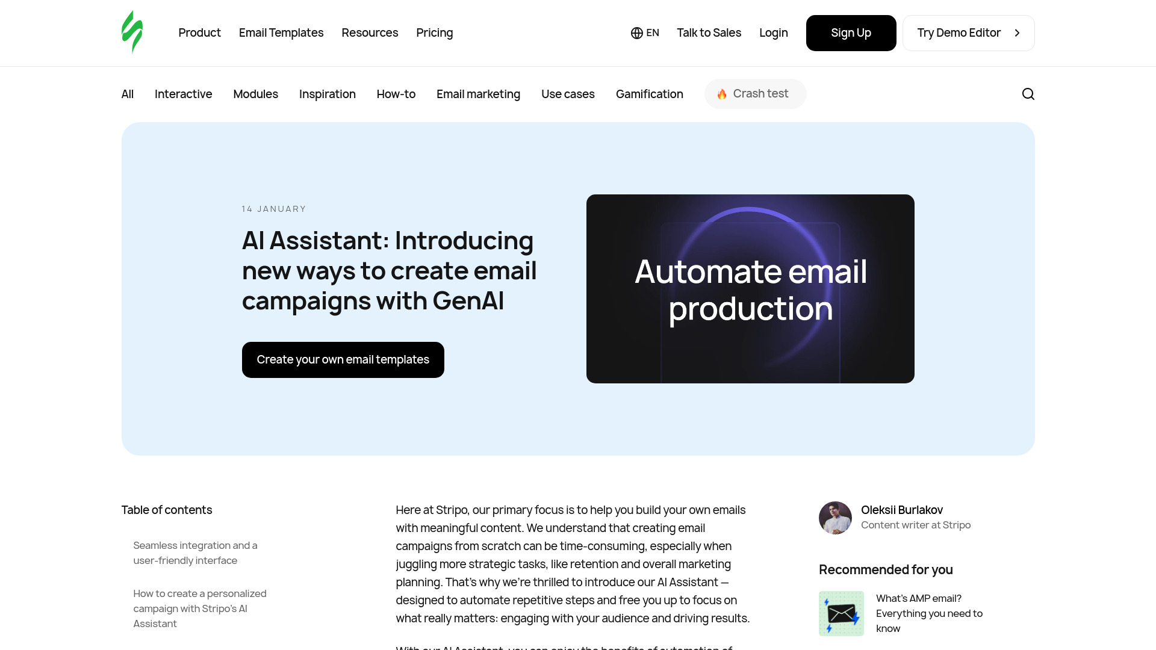Select the How-to filter toggle
Image resolution: width=1156 pixels, height=650 pixels.
[x=396, y=94]
